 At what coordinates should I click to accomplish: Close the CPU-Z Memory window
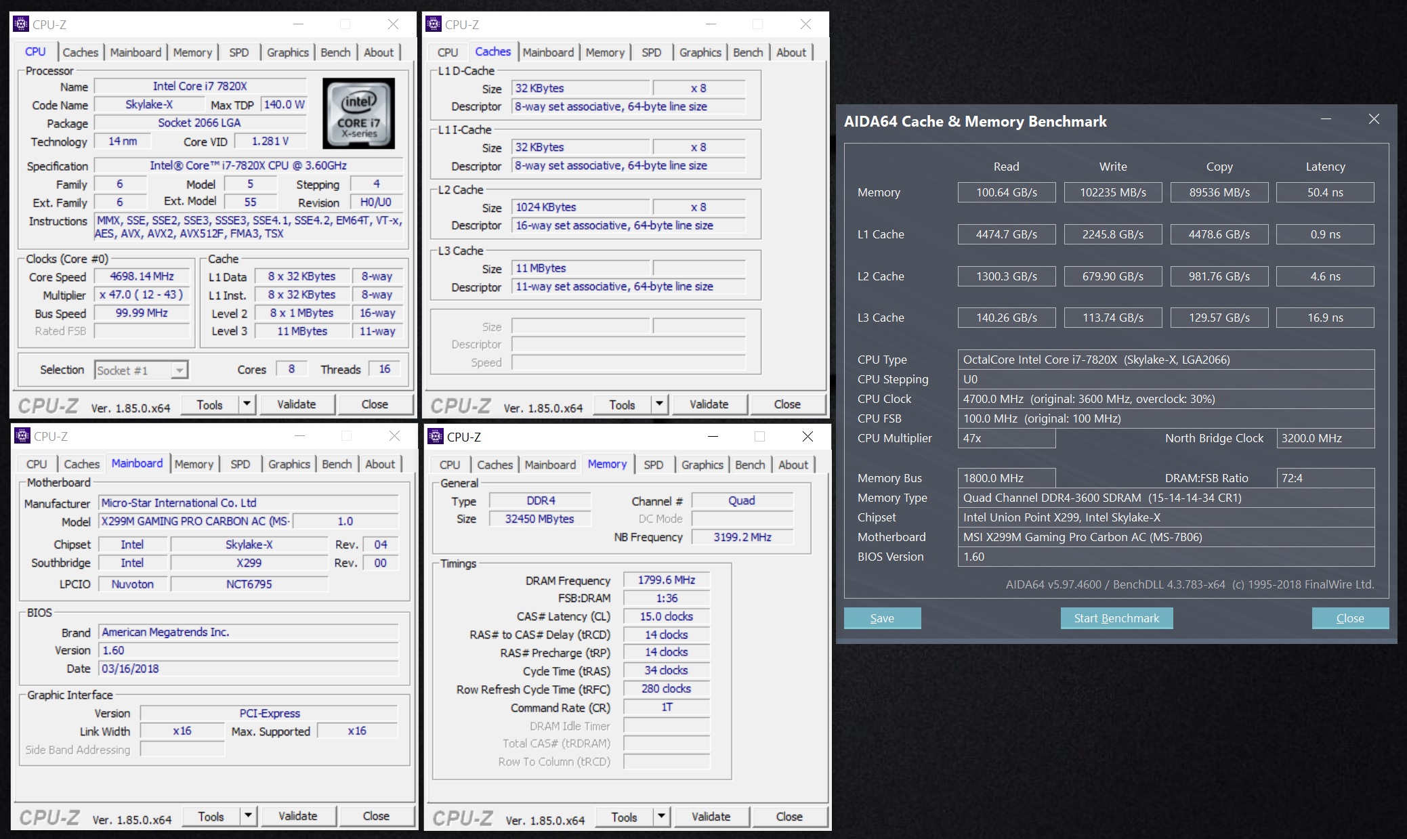[x=807, y=436]
